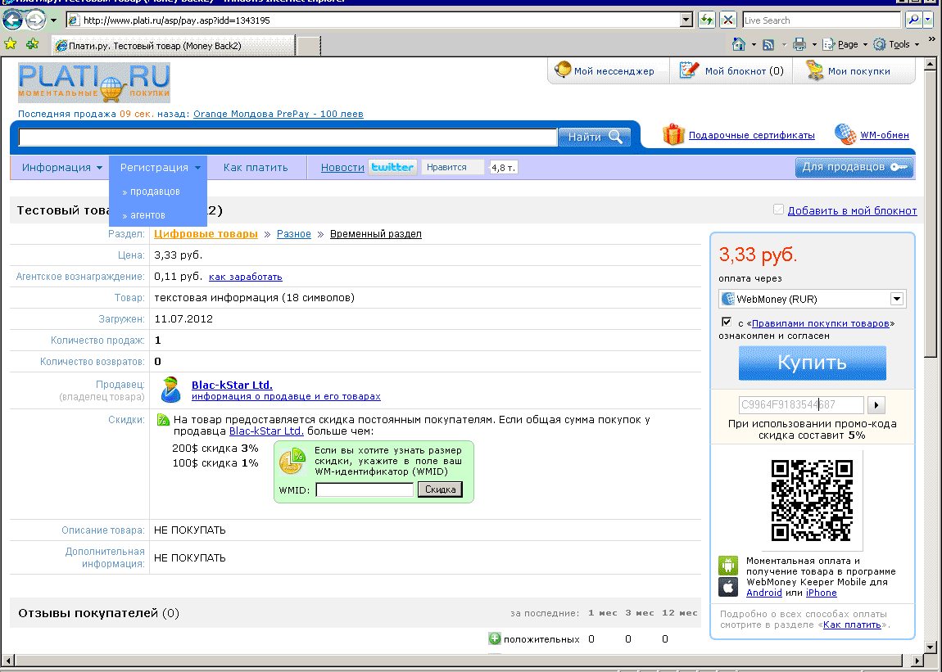942x672 pixels.
Task: Focus the site search text field
Action: click(x=288, y=137)
